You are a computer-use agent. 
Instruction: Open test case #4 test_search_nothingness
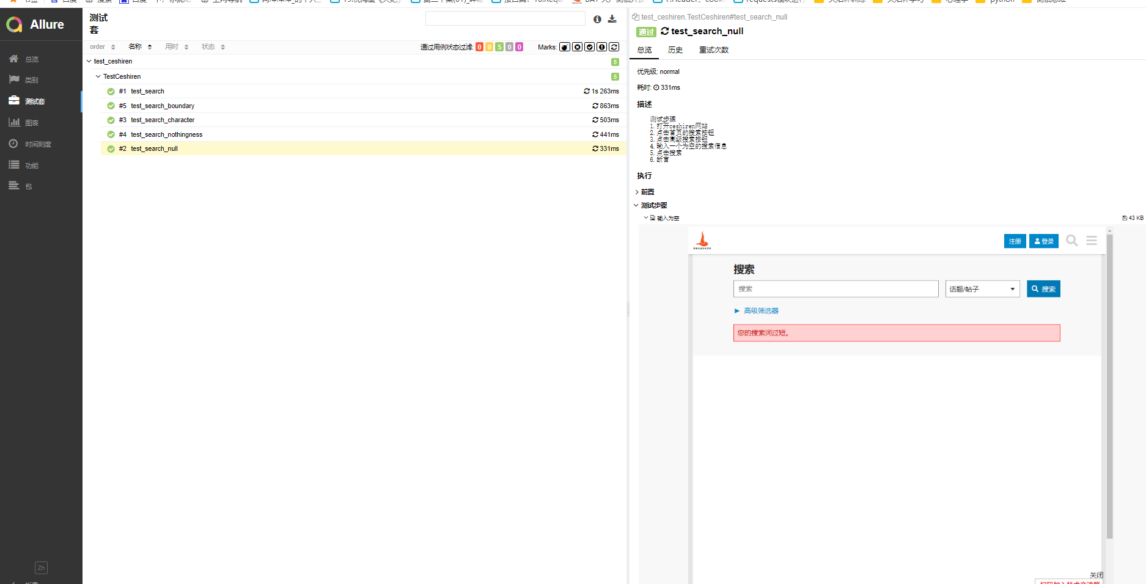(x=363, y=134)
